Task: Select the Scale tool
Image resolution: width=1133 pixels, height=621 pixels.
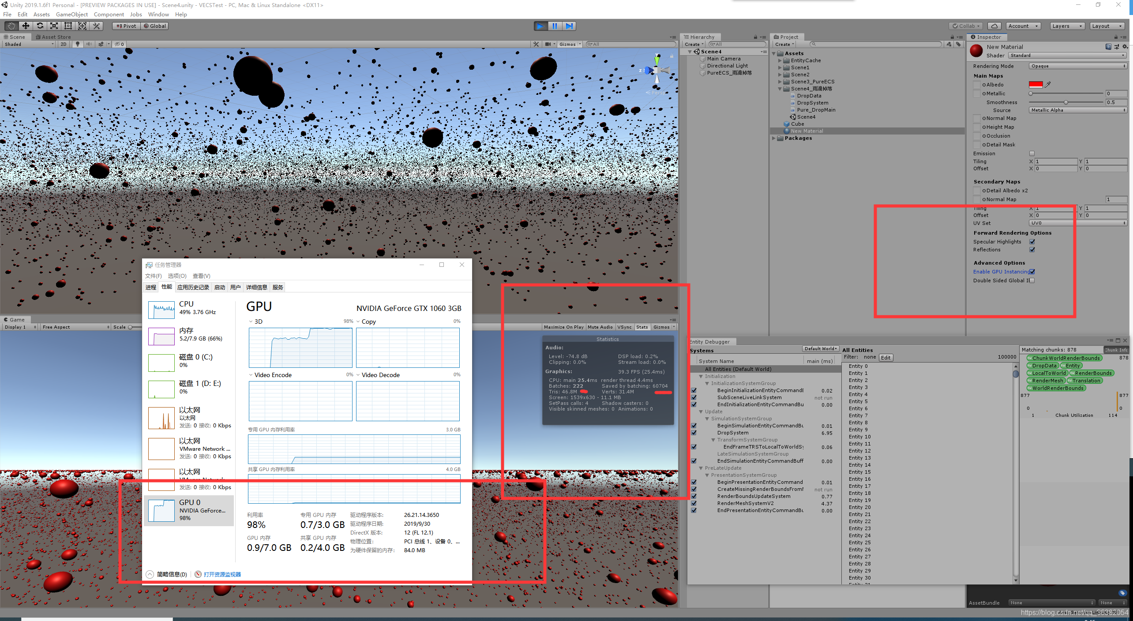Action: point(54,26)
